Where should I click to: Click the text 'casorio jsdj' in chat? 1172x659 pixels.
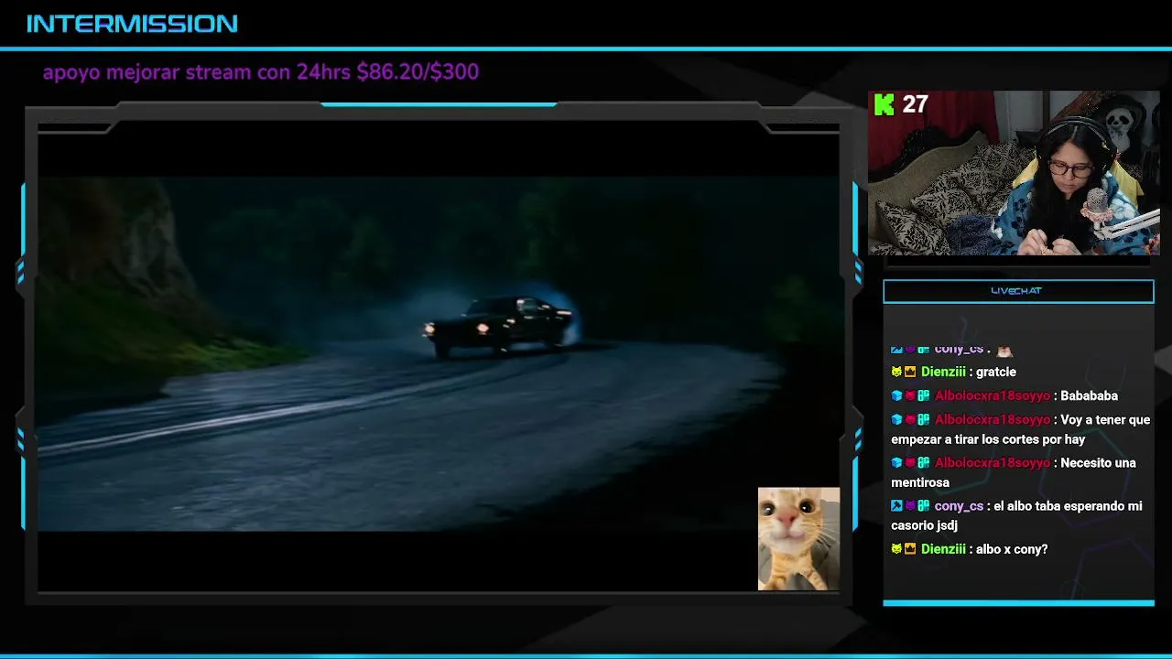point(924,525)
